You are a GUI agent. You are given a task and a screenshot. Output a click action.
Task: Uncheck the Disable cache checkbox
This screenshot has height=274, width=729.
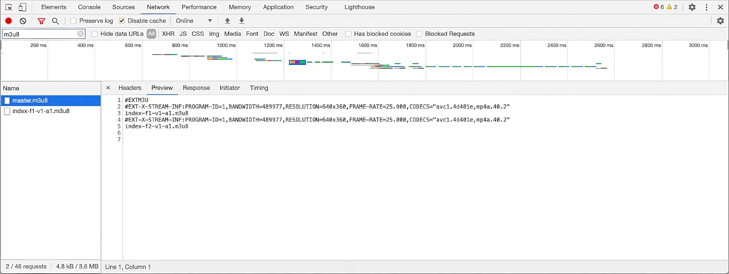(x=122, y=21)
